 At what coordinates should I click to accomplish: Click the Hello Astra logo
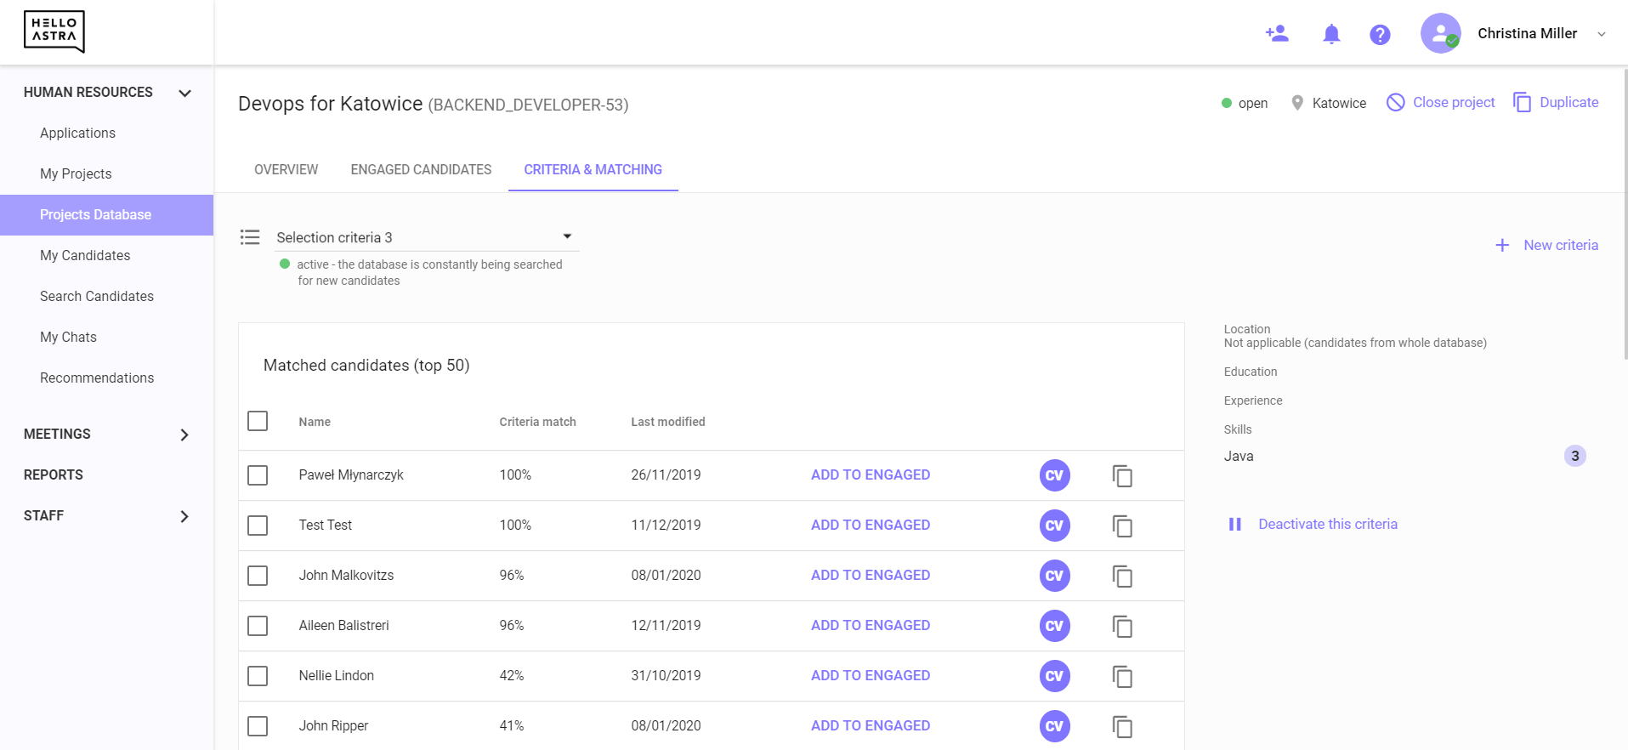tap(54, 31)
